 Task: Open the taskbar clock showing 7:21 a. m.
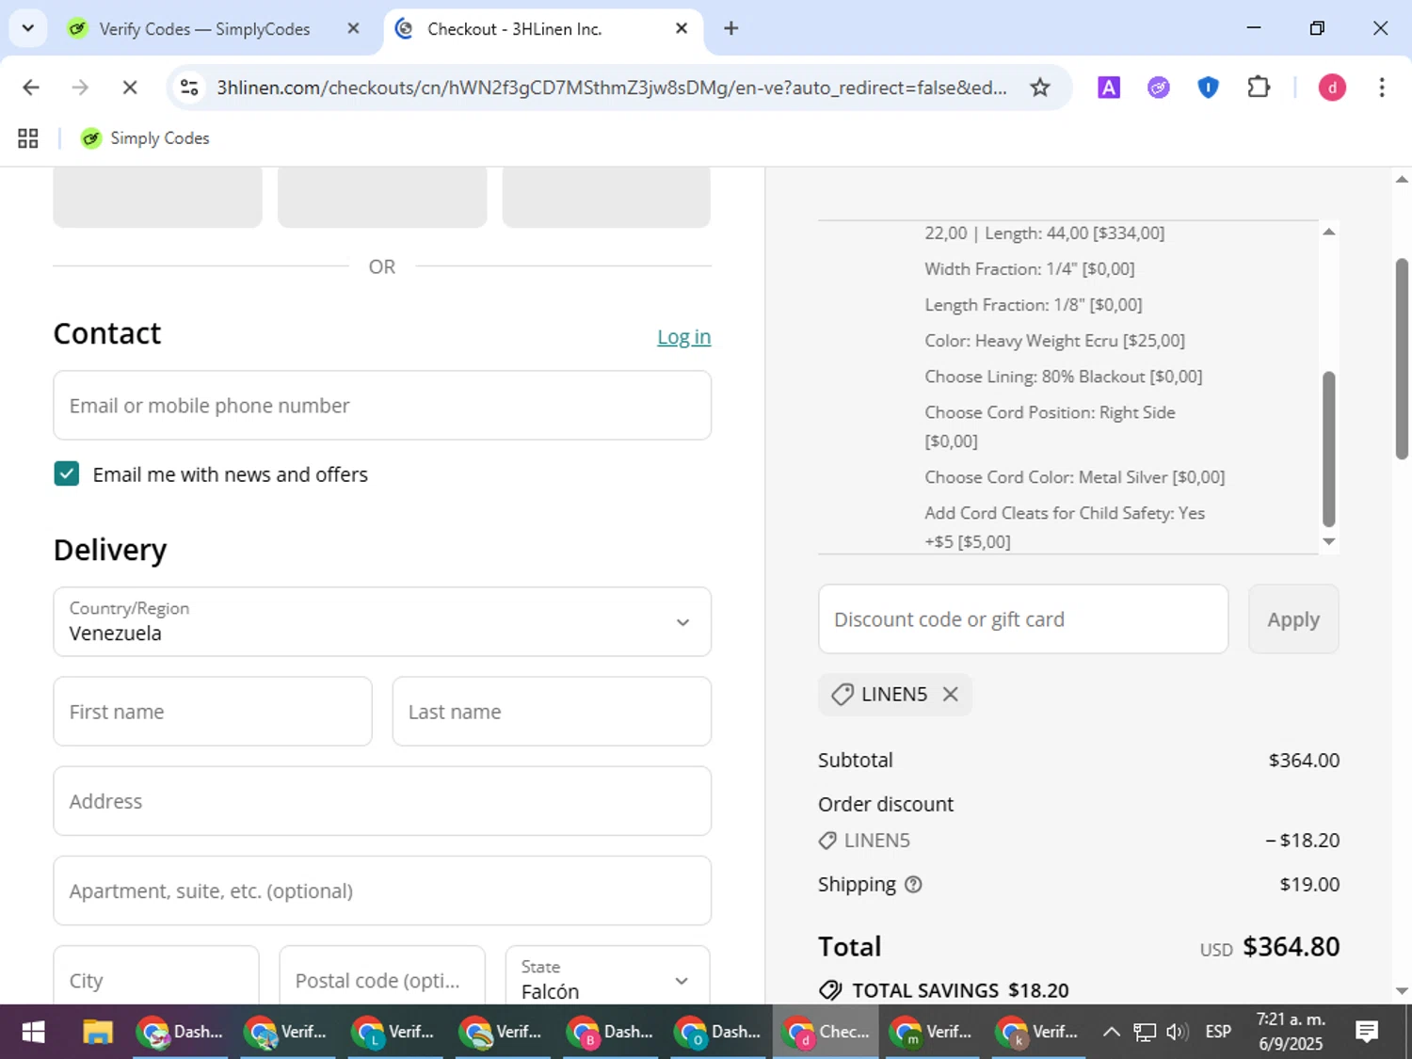[1291, 1032]
